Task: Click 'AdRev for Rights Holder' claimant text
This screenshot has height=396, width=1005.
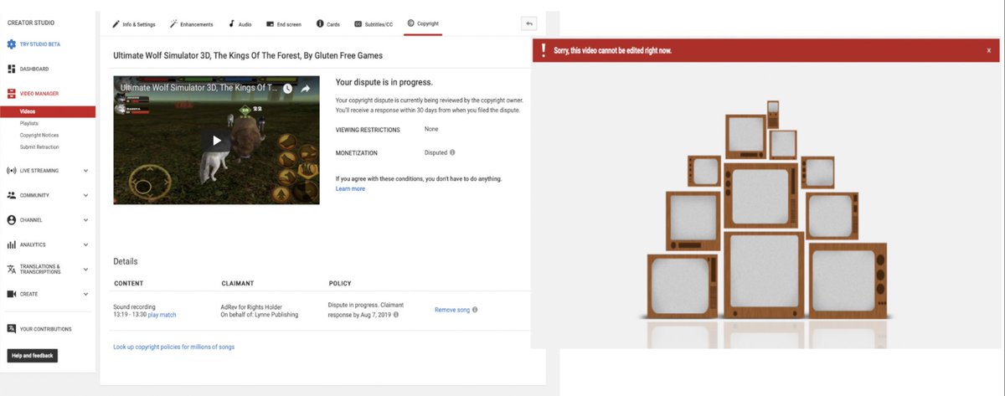Action: click(x=250, y=306)
